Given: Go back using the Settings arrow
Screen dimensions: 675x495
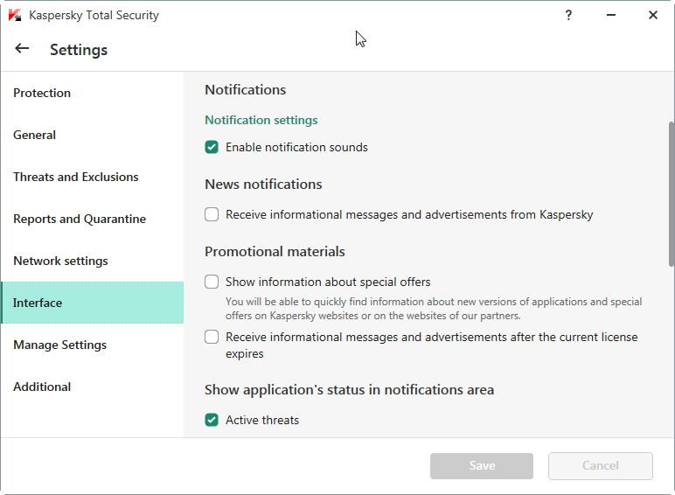Looking at the screenshot, I should 22,49.
